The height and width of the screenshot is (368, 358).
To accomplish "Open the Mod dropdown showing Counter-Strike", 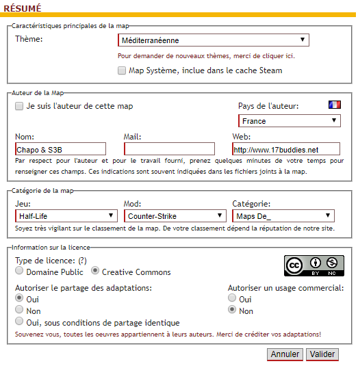I will pyautogui.click(x=175, y=215).
